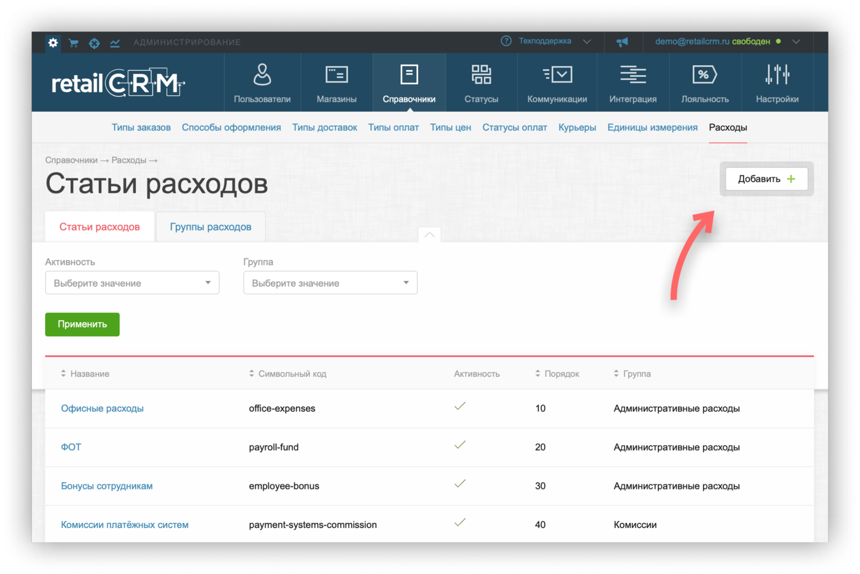Viewport: 860px width, 574px height.
Task: Open the Группа filter dropdown
Action: [330, 283]
